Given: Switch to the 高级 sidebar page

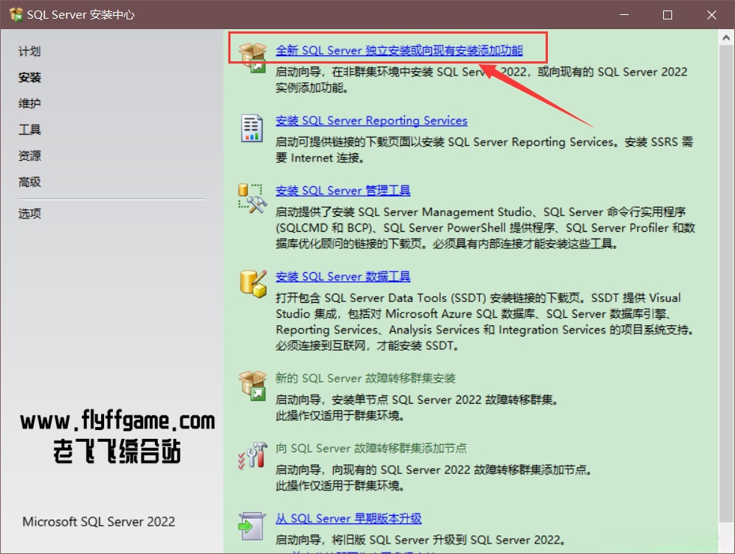Looking at the screenshot, I should point(29,182).
